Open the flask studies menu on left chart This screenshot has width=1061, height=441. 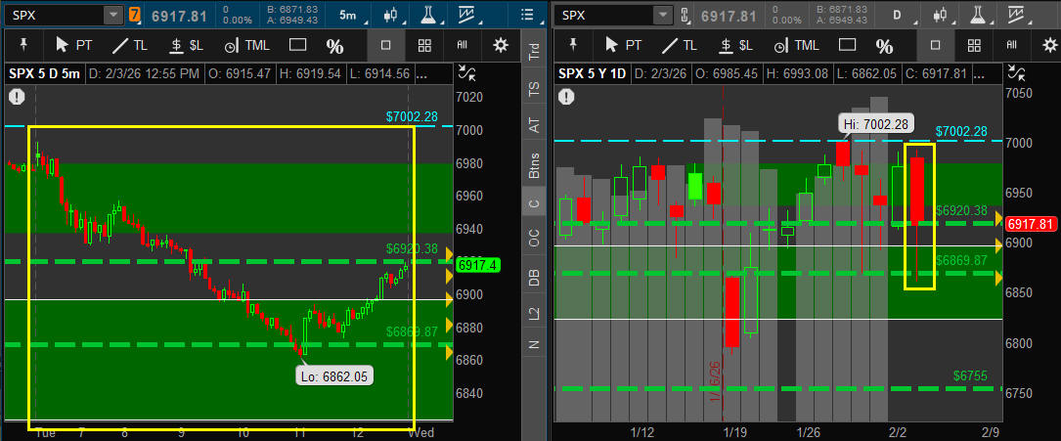[x=426, y=15]
